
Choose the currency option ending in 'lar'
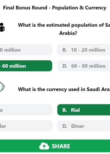(26, 126)
